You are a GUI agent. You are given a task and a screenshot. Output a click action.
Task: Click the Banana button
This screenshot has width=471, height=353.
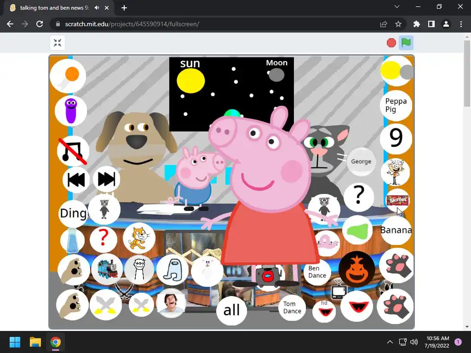(396, 230)
